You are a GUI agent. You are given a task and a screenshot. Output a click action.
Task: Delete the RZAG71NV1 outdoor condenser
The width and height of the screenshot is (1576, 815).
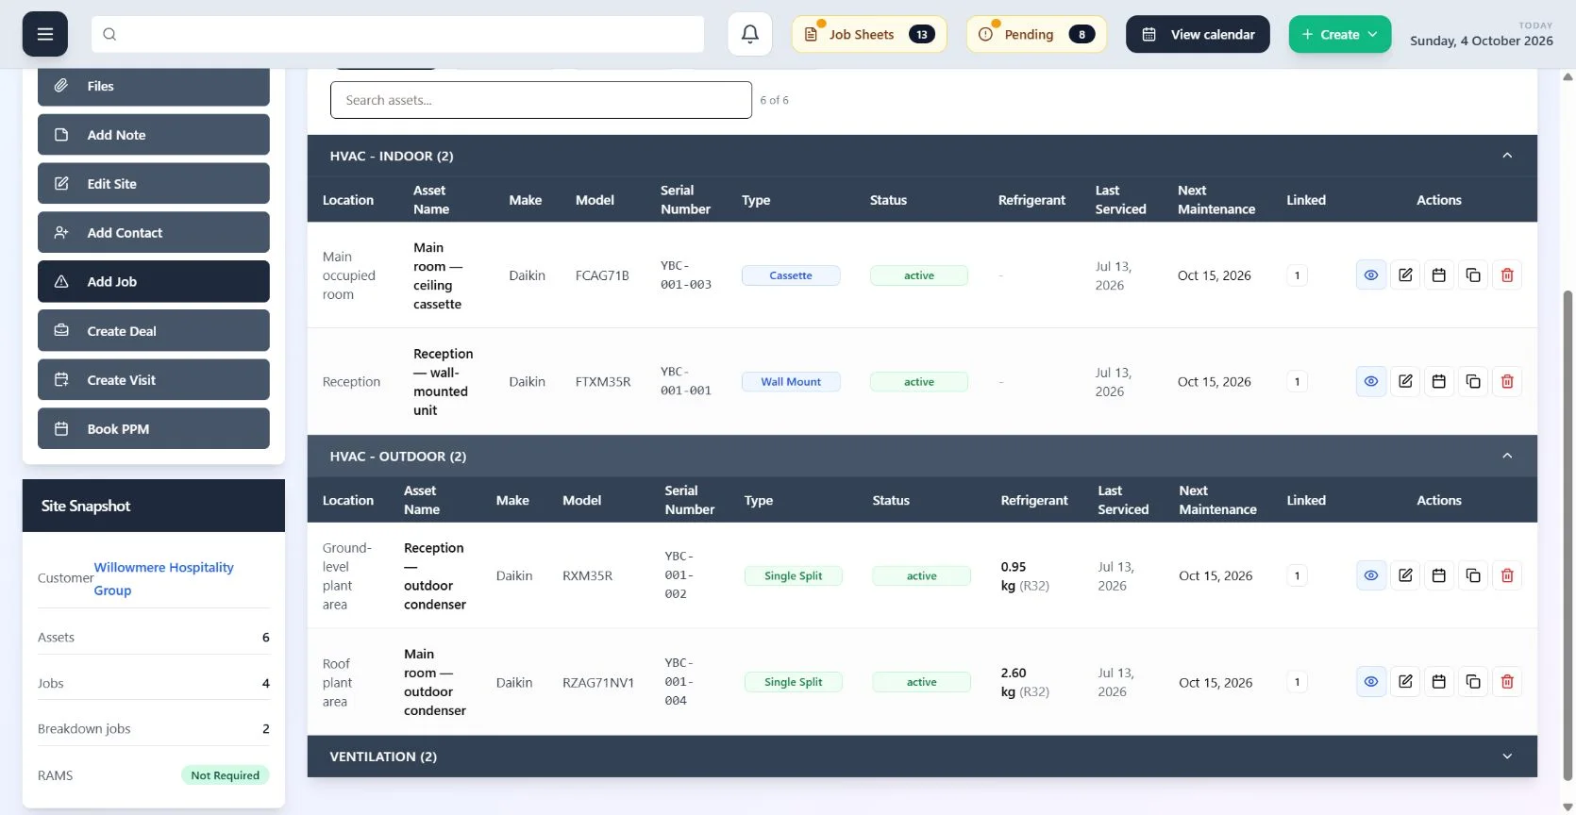click(x=1507, y=682)
